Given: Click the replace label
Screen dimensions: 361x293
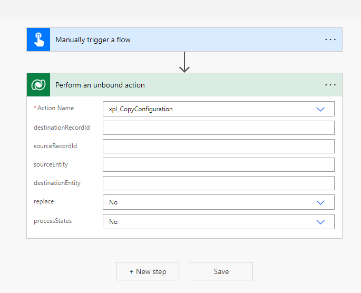Looking at the screenshot, I should (x=44, y=201).
